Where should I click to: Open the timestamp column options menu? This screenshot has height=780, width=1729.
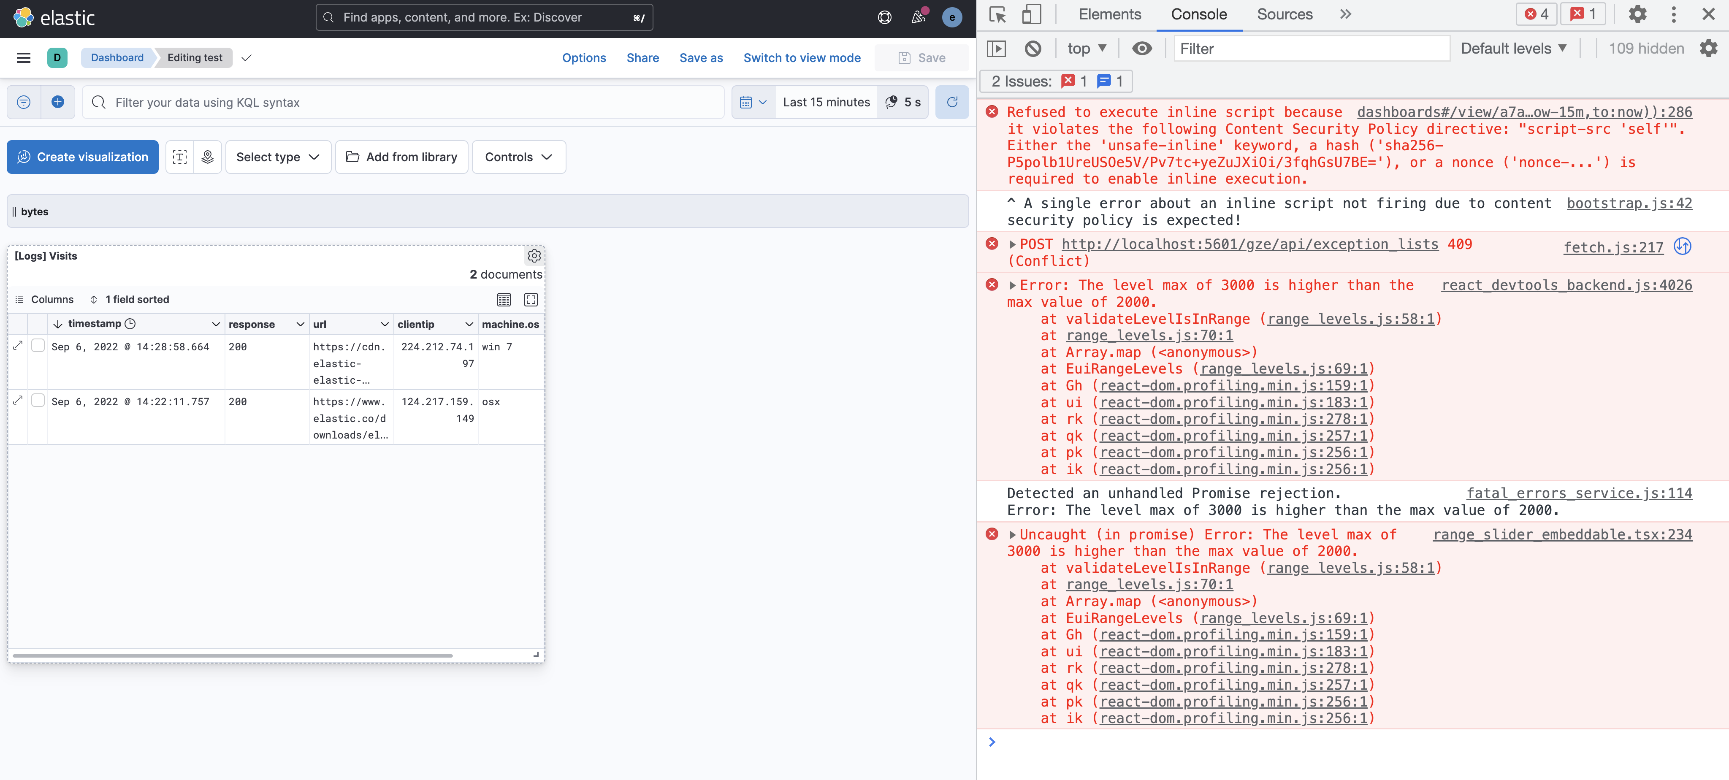[216, 324]
